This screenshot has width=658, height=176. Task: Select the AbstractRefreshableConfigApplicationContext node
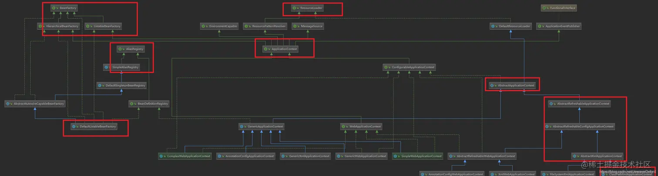580,127
